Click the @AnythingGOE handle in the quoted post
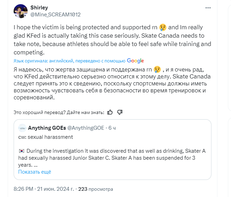Viewport: 231px width, 197px height. [87, 128]
